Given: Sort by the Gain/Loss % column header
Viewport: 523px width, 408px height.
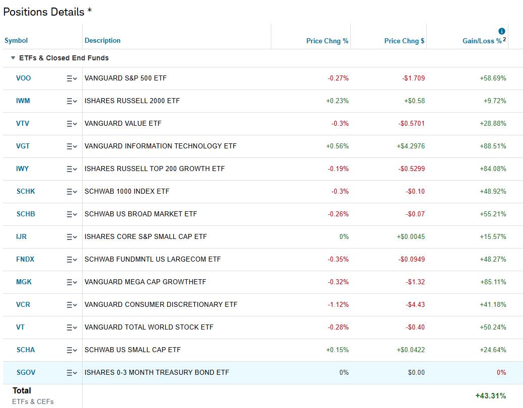Looking at the screenshot, I should point(482,41).
